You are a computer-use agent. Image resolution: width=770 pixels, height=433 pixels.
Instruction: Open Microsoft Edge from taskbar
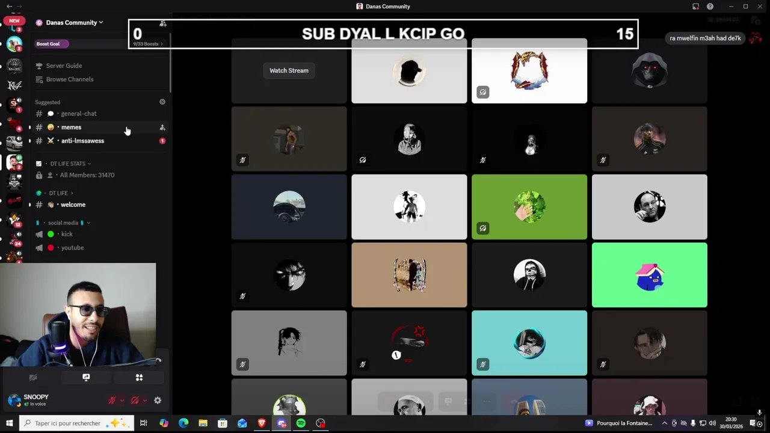(183, 423)
